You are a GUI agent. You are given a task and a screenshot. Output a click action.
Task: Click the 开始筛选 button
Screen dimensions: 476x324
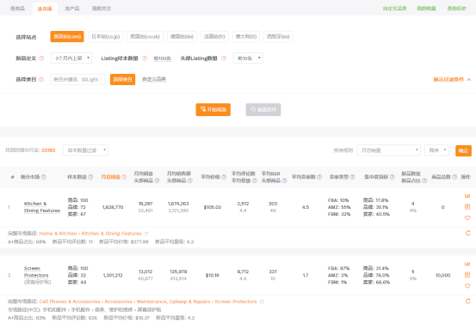(213, 109)
